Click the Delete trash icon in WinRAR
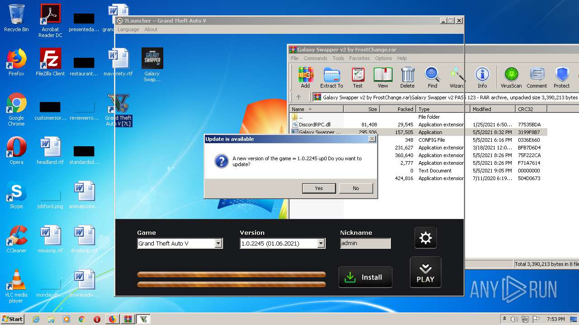Viewport: 579px width, 325px height. point(407,77)
